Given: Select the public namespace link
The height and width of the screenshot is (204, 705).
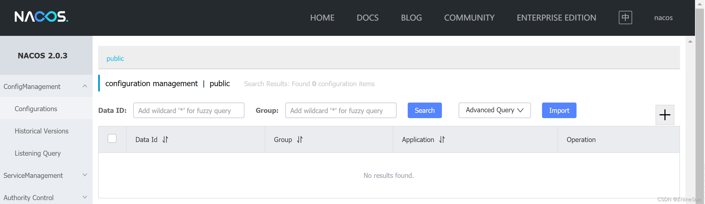Looking at the screenshot, I should tap(115, 58).
